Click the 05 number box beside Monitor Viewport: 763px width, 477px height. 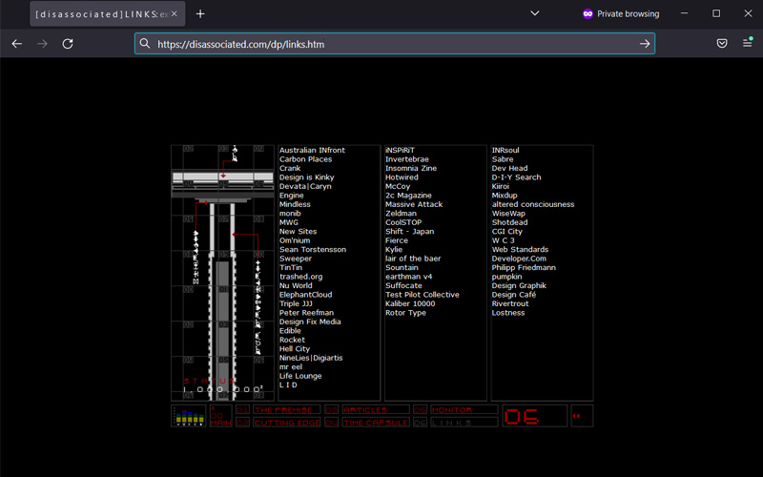coord(420,410)
